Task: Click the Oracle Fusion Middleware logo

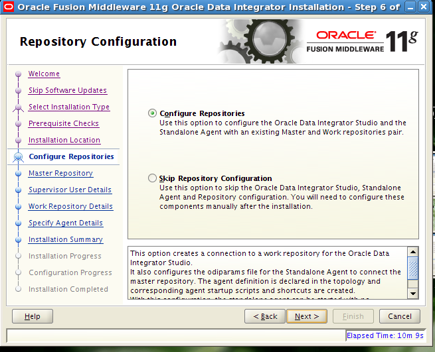Action: coord(362,41)
